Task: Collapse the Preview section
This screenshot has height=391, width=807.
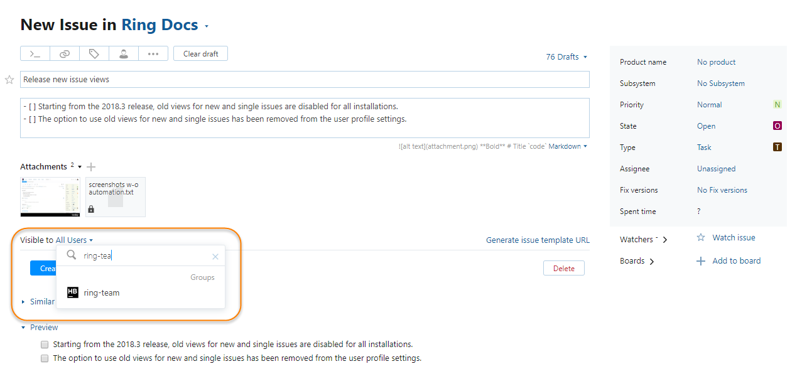Action: 24,328
